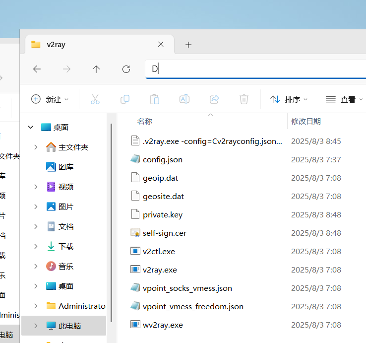
Task: Refresh the v2ray folder view
Action: point(126,69)
